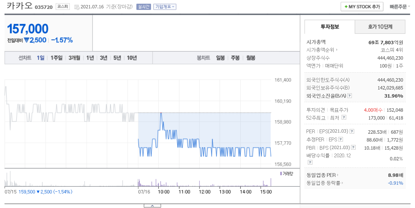Click the 228.53배 PER value
Viewport: 415px width, 208px height.
pyautogui.click(x=377, y=132)
